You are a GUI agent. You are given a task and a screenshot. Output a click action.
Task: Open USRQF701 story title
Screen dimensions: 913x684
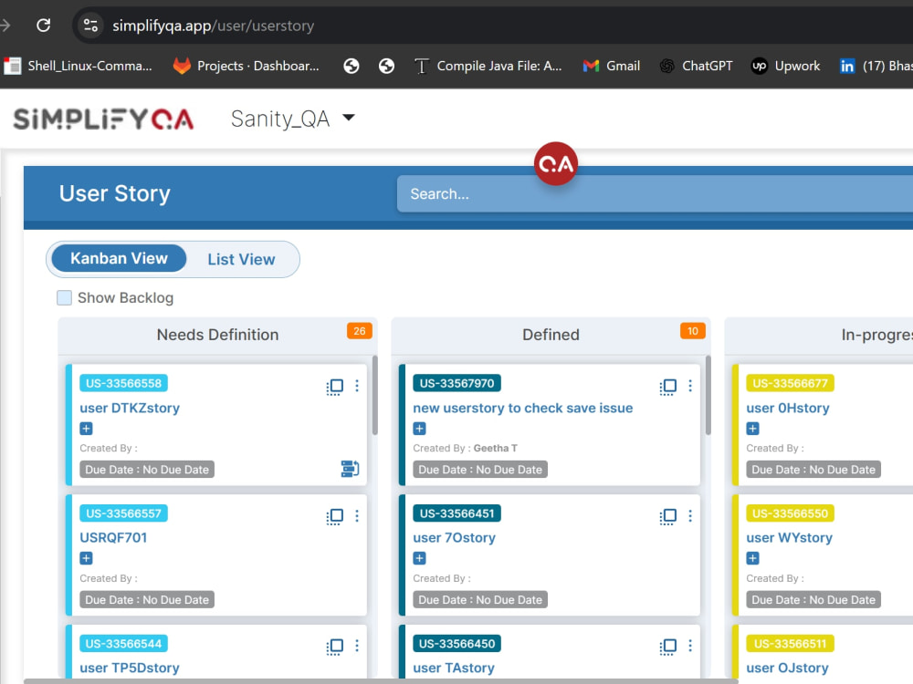pos(113,537)
